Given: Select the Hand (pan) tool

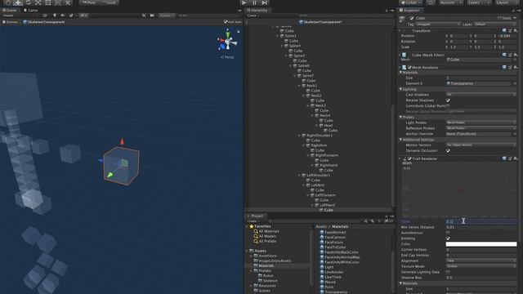Looking at the screenshot, I should (x=8, y=2).
